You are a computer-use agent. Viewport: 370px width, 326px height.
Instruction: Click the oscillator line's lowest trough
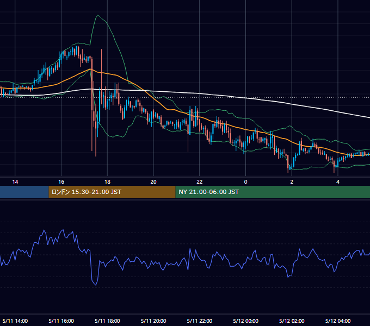96,285
